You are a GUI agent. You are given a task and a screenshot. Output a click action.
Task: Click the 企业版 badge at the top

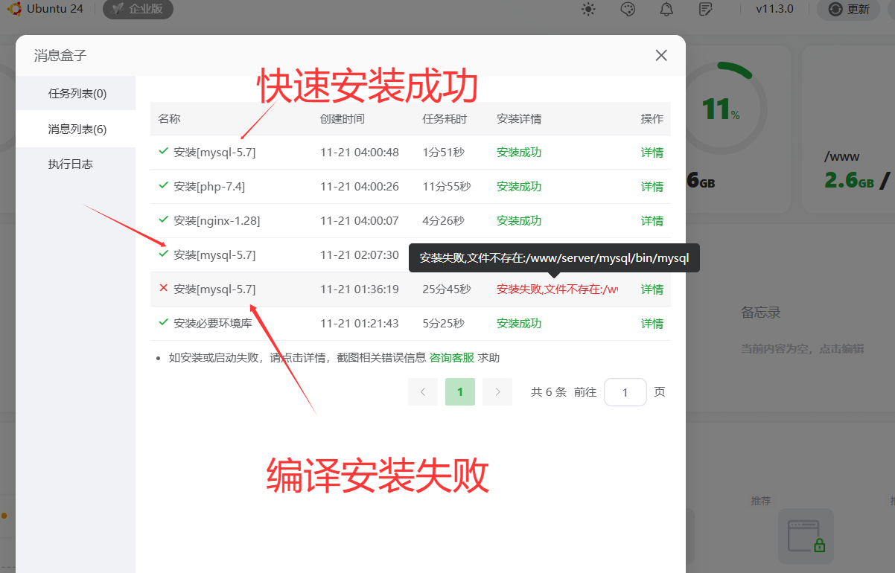[137, 10]
